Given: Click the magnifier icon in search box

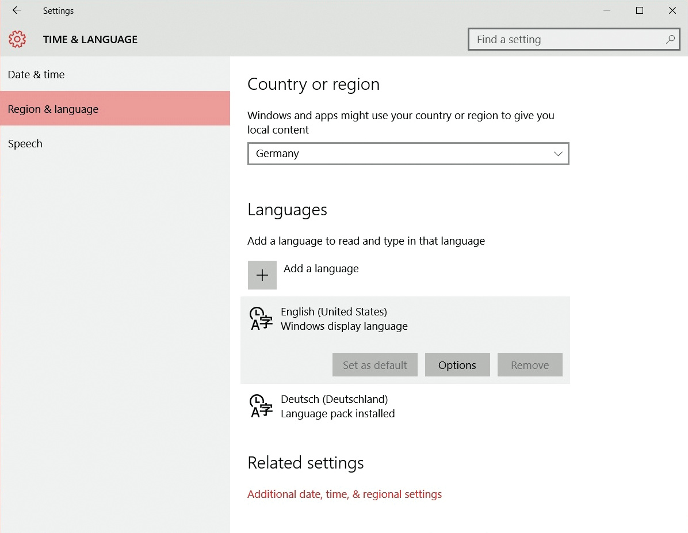Looking at the screenshot, I should 670,40.
